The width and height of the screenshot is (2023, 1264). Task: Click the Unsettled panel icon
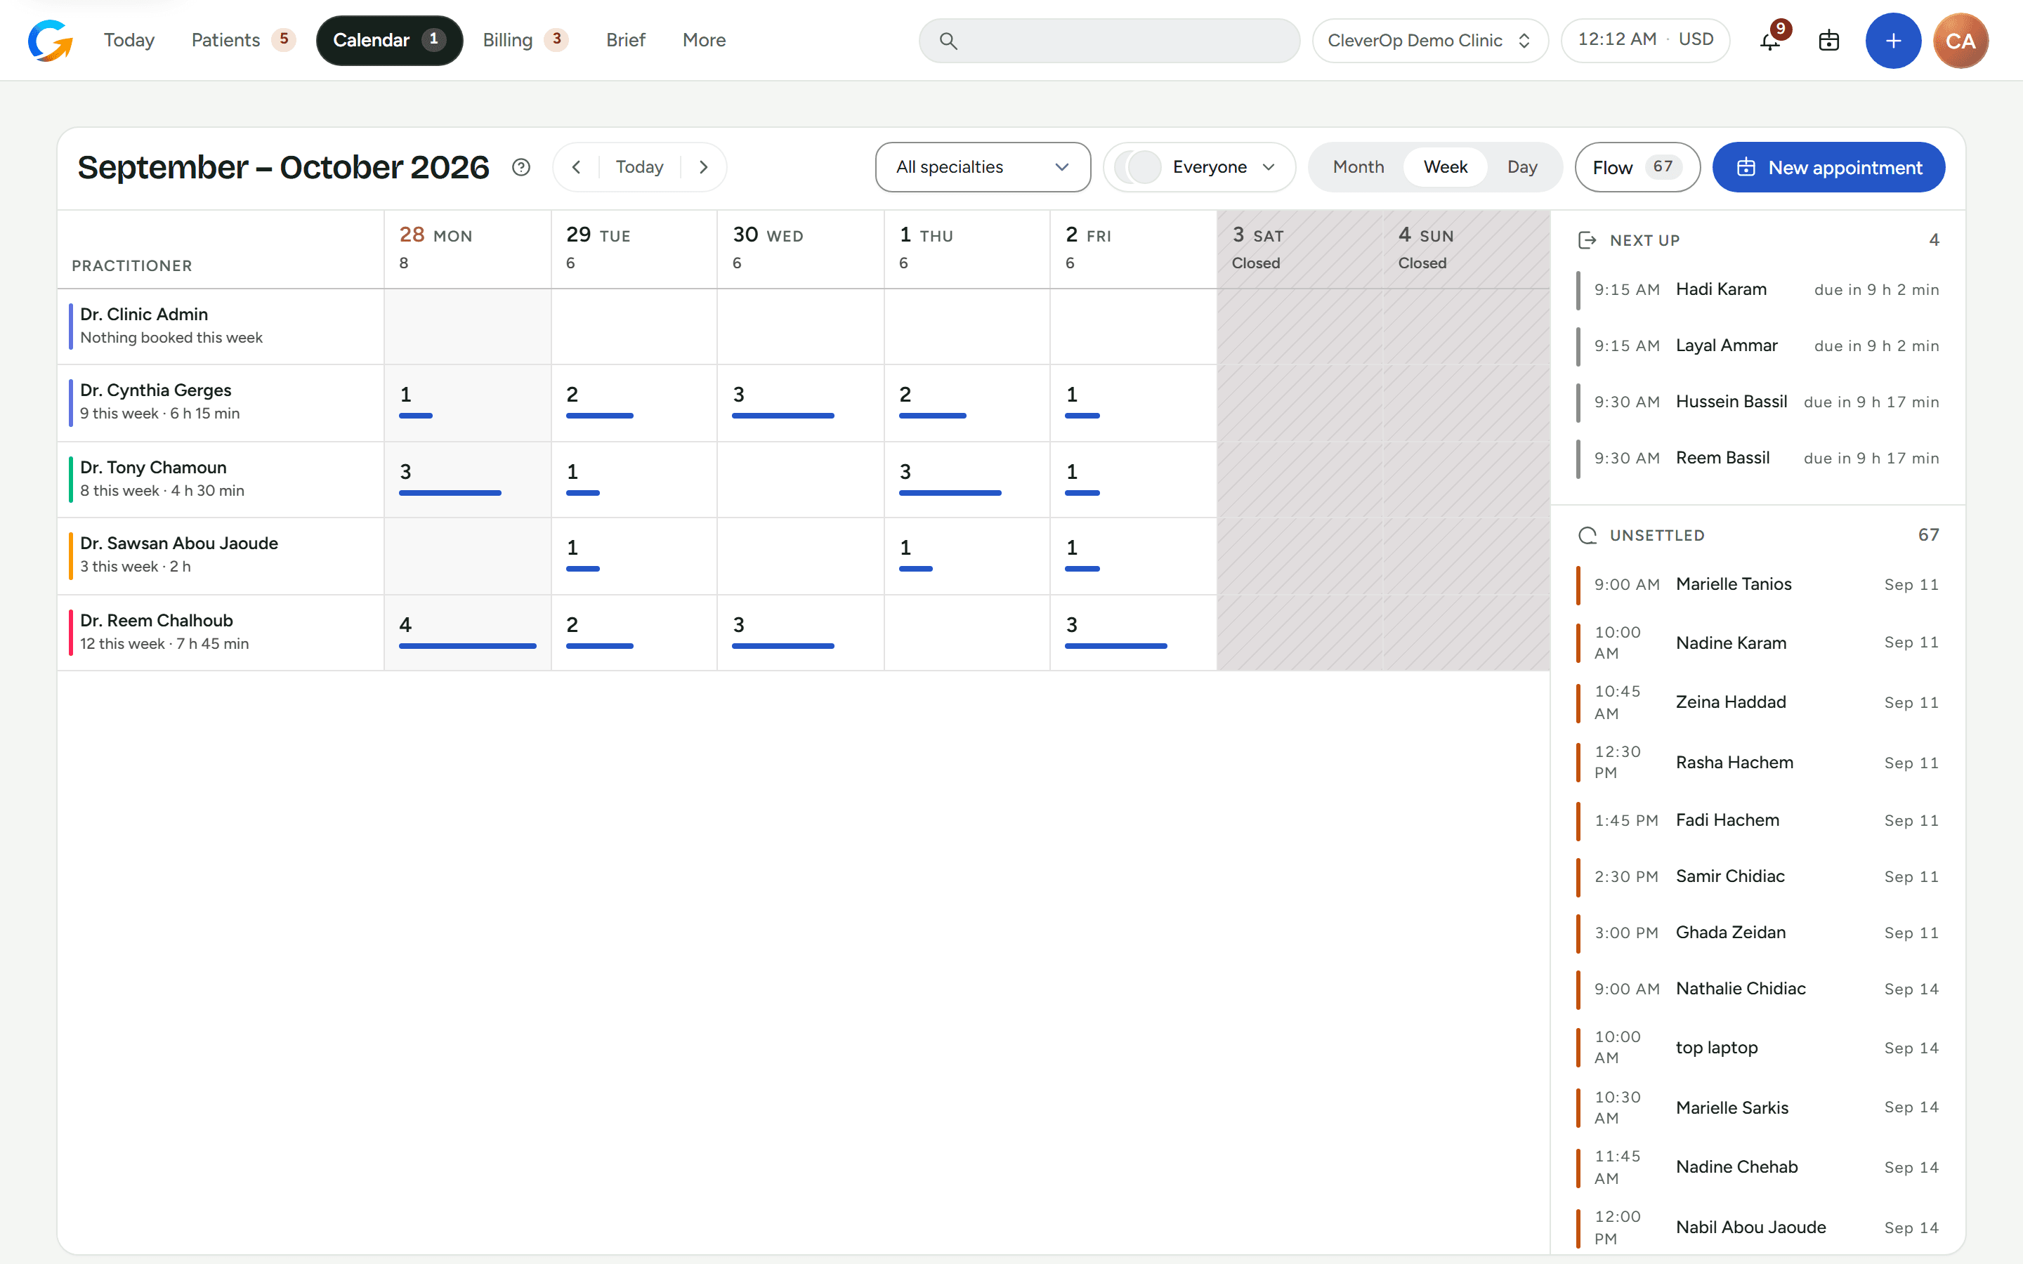tap(1587, 535)
